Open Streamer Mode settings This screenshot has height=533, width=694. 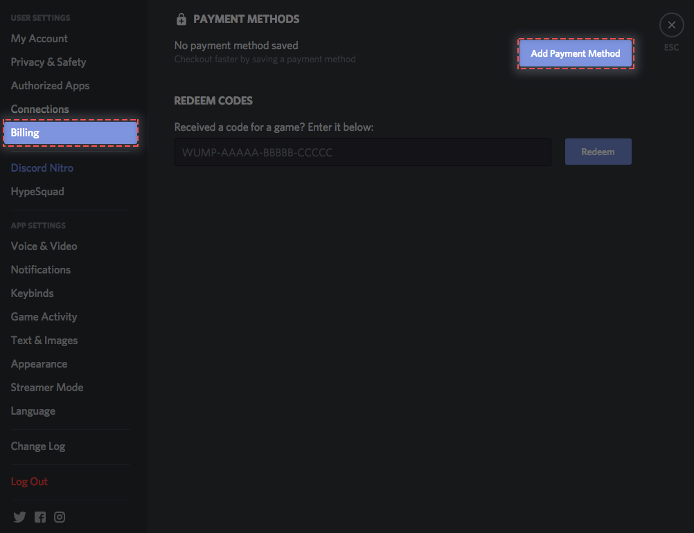coord(47,388)
